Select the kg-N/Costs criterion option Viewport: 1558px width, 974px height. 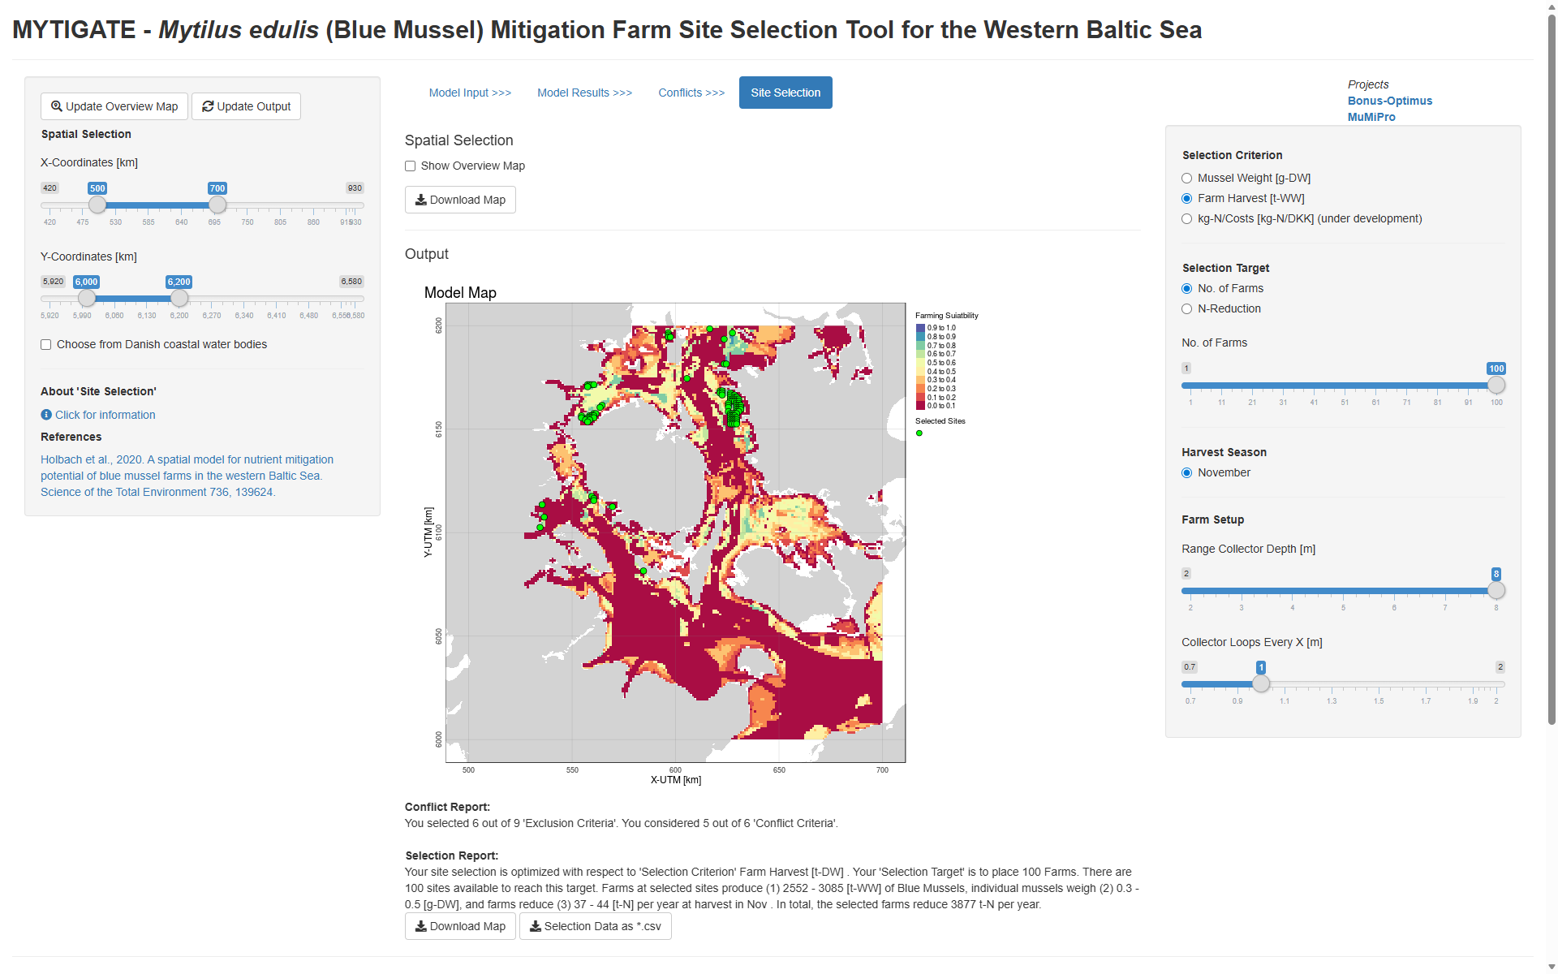coord(1187,219)
